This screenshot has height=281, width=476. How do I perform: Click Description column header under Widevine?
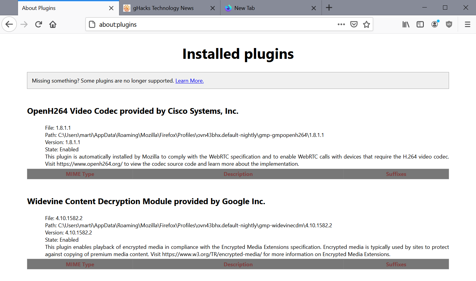click(238, 264)
